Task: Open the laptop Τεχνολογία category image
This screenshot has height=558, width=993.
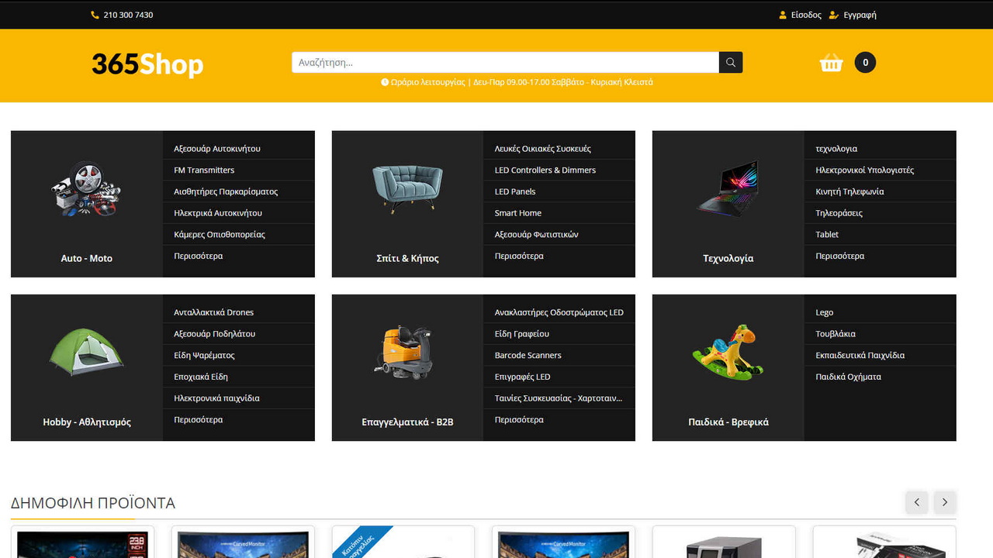Action: (728, 188)
